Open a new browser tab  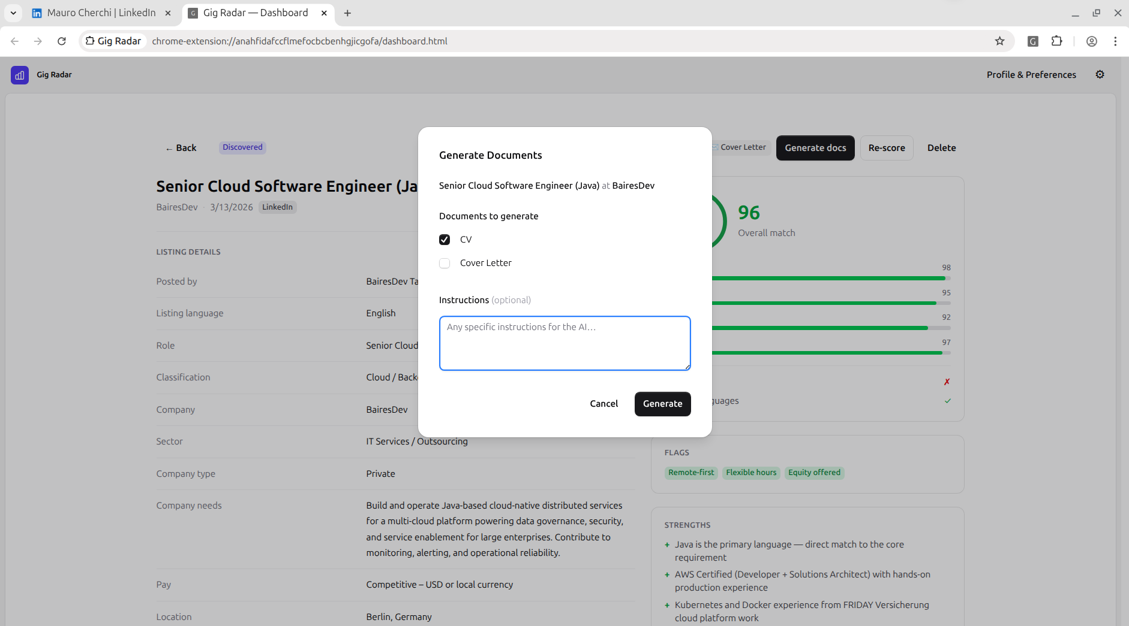pos(347,13)
